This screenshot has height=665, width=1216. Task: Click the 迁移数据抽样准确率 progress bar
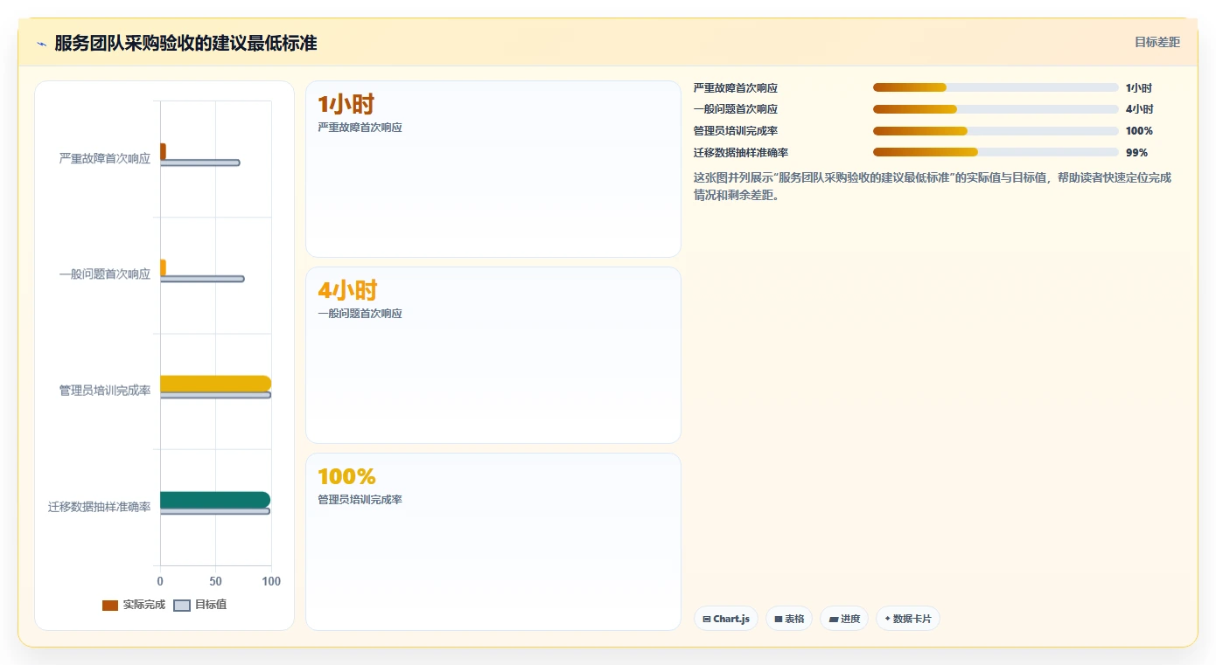tap(996, 152)
